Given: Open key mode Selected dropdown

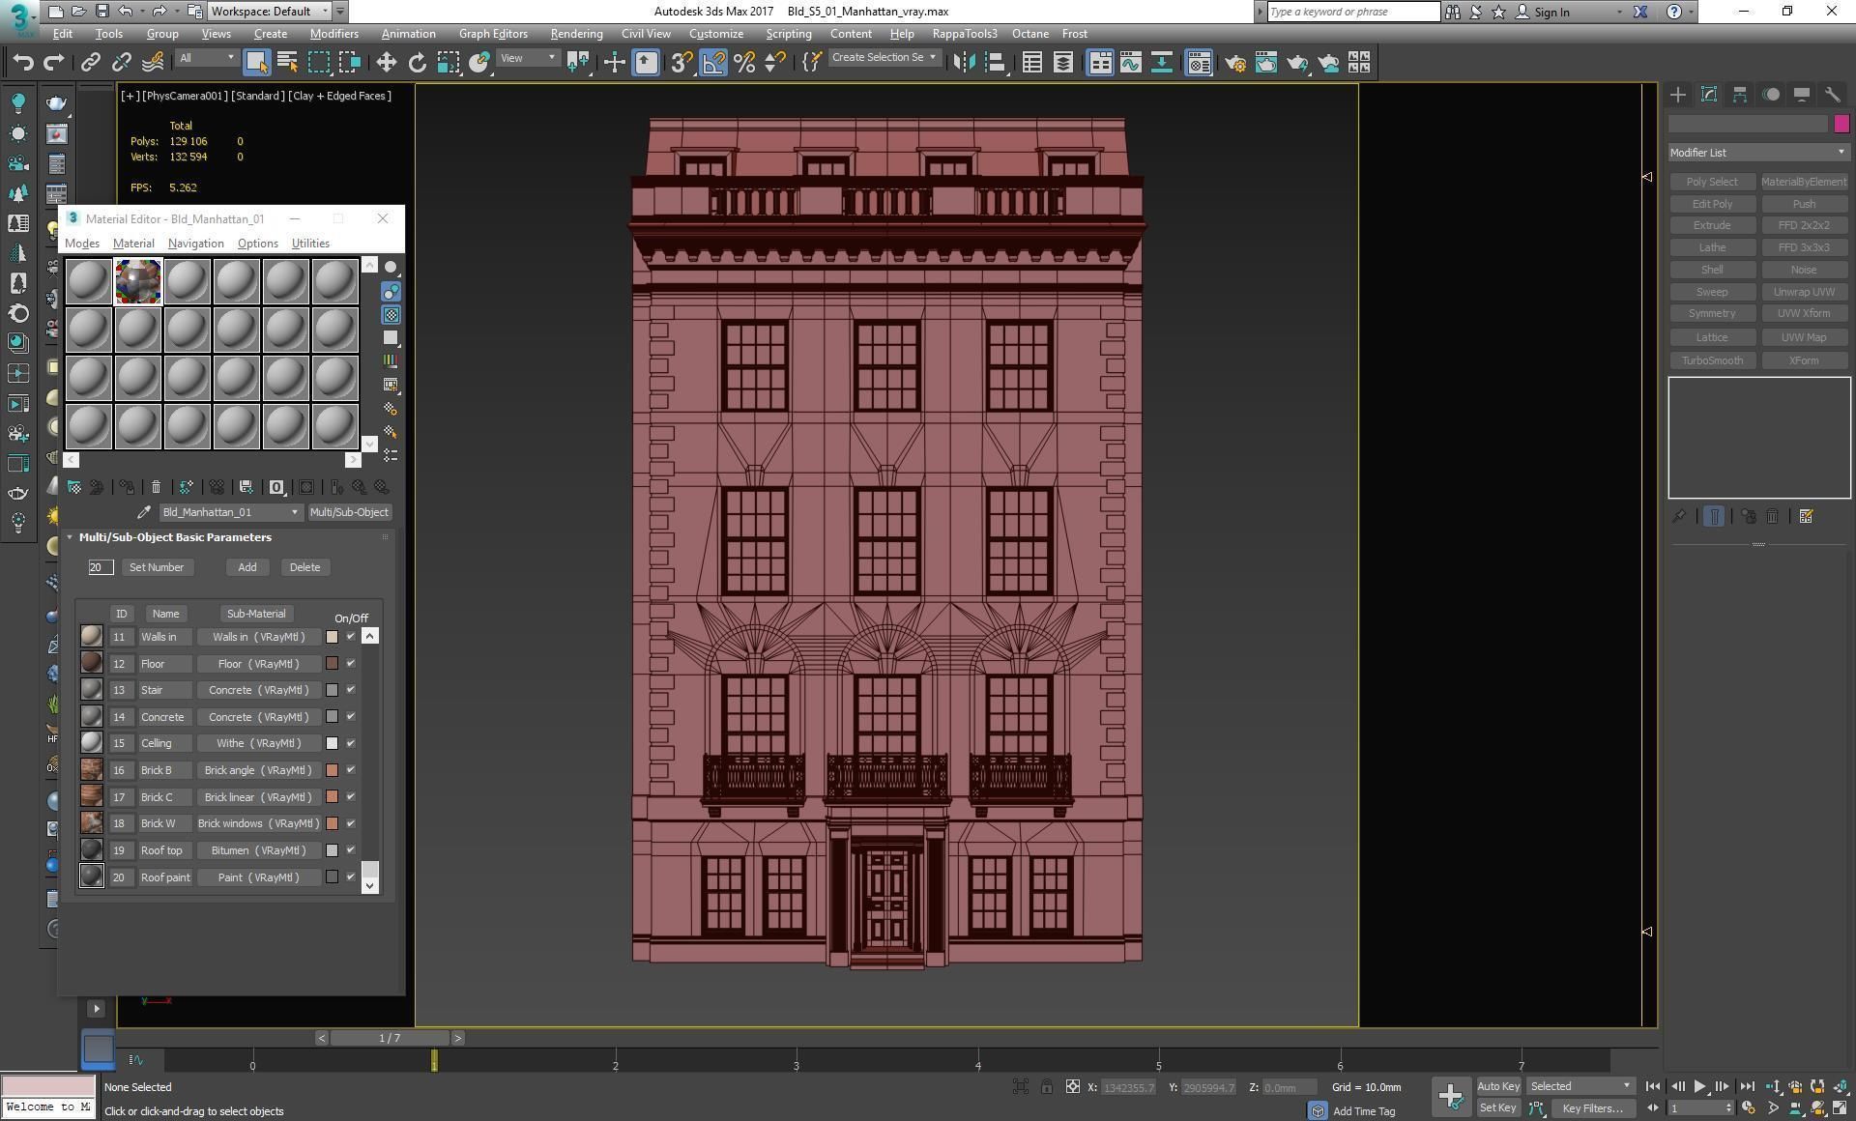Looking at the screenshot, I should [1580, 1086].
